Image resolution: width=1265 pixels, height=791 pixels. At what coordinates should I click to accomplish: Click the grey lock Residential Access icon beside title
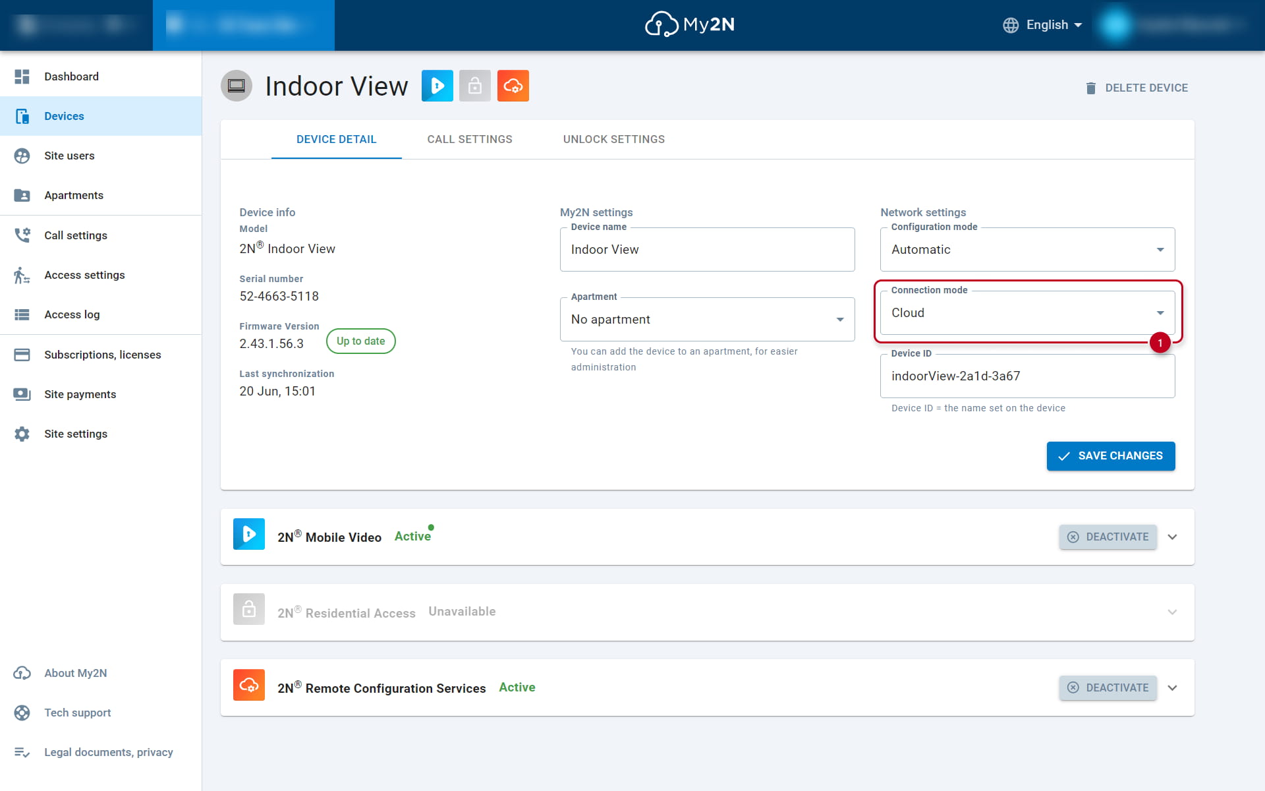(x=475, y=86)
